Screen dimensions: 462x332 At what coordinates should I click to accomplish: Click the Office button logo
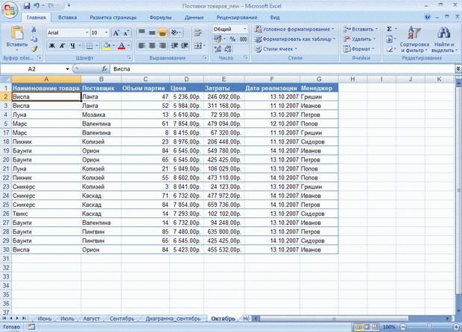pyautogui.click(x=10, y=10)
